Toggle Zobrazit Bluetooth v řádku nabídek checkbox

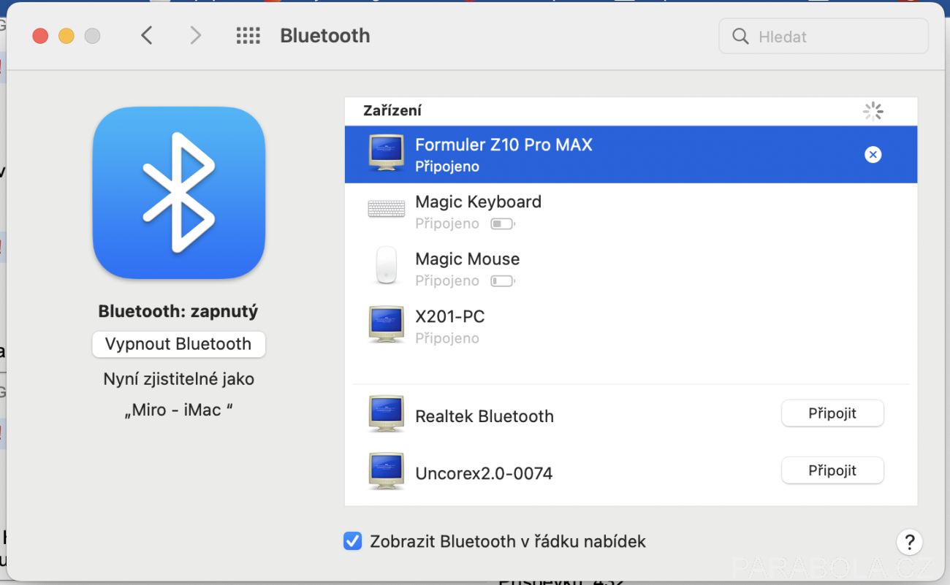pos(353,541)
